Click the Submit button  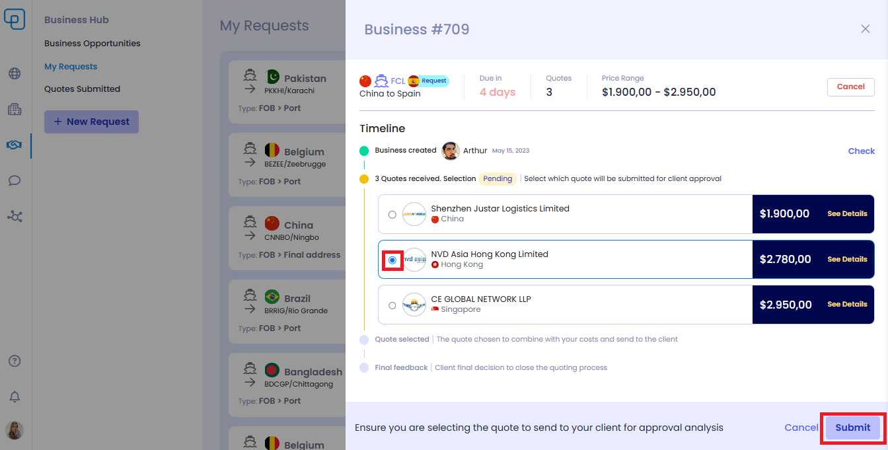[853, 428]
